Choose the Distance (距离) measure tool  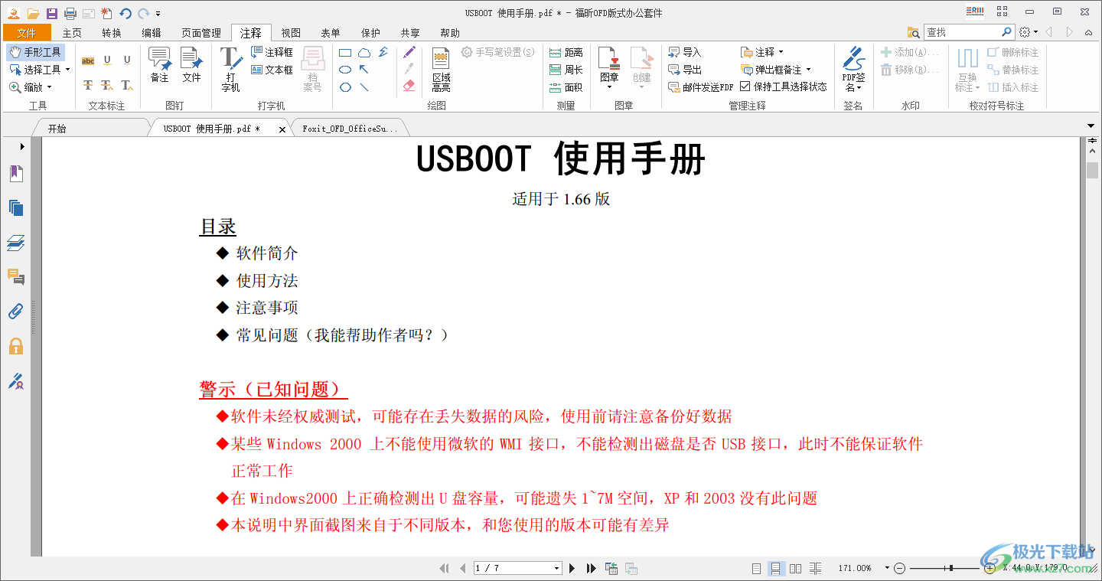coord(566,52)
